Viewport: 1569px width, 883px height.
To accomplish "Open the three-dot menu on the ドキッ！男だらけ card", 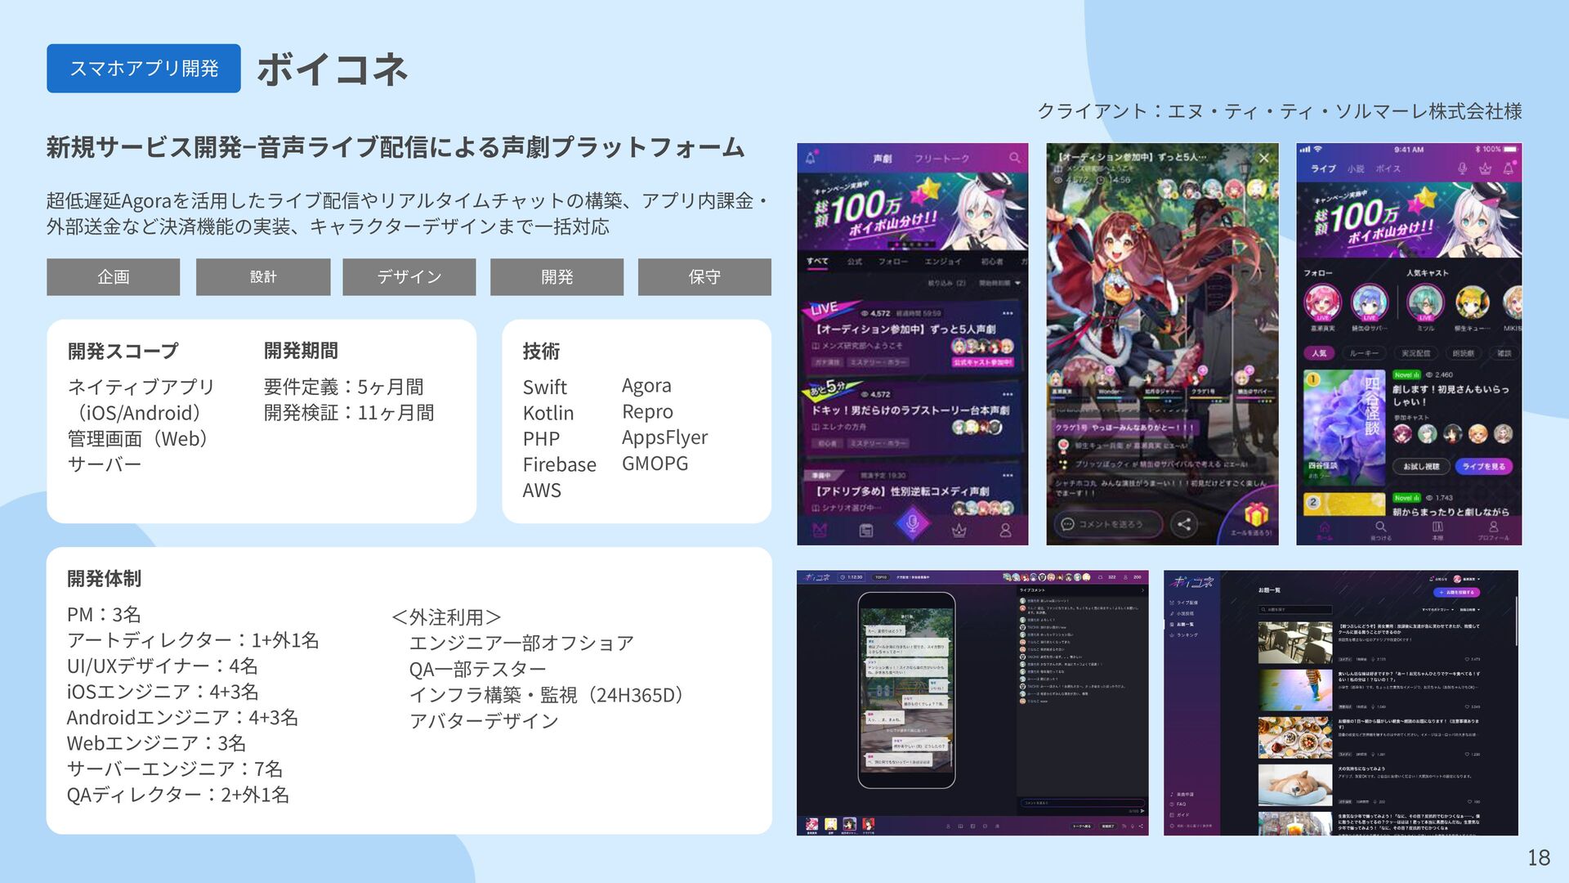I will click(1008, 394).
